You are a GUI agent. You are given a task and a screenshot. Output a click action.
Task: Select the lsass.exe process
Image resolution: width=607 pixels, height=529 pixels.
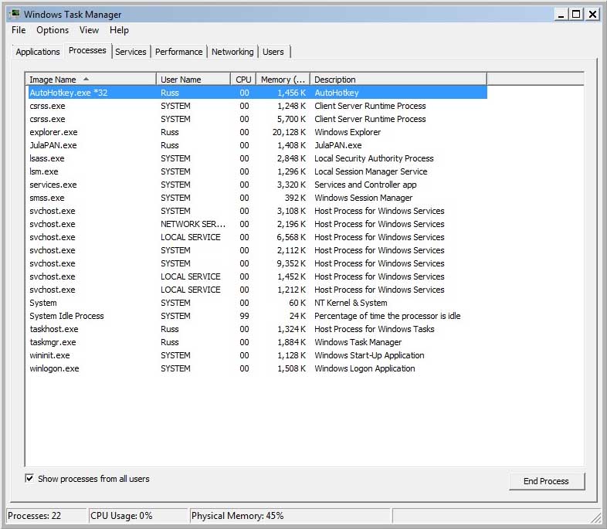point(257,158)
